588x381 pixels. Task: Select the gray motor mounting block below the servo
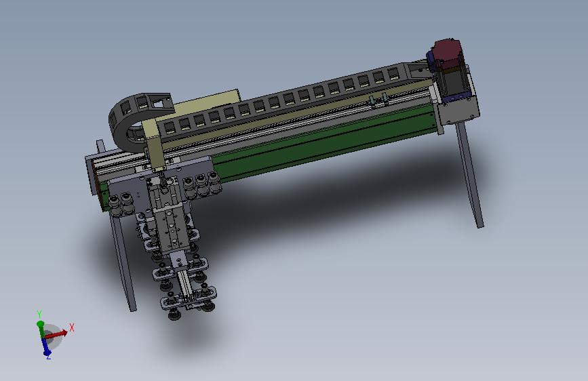point(459,108)
